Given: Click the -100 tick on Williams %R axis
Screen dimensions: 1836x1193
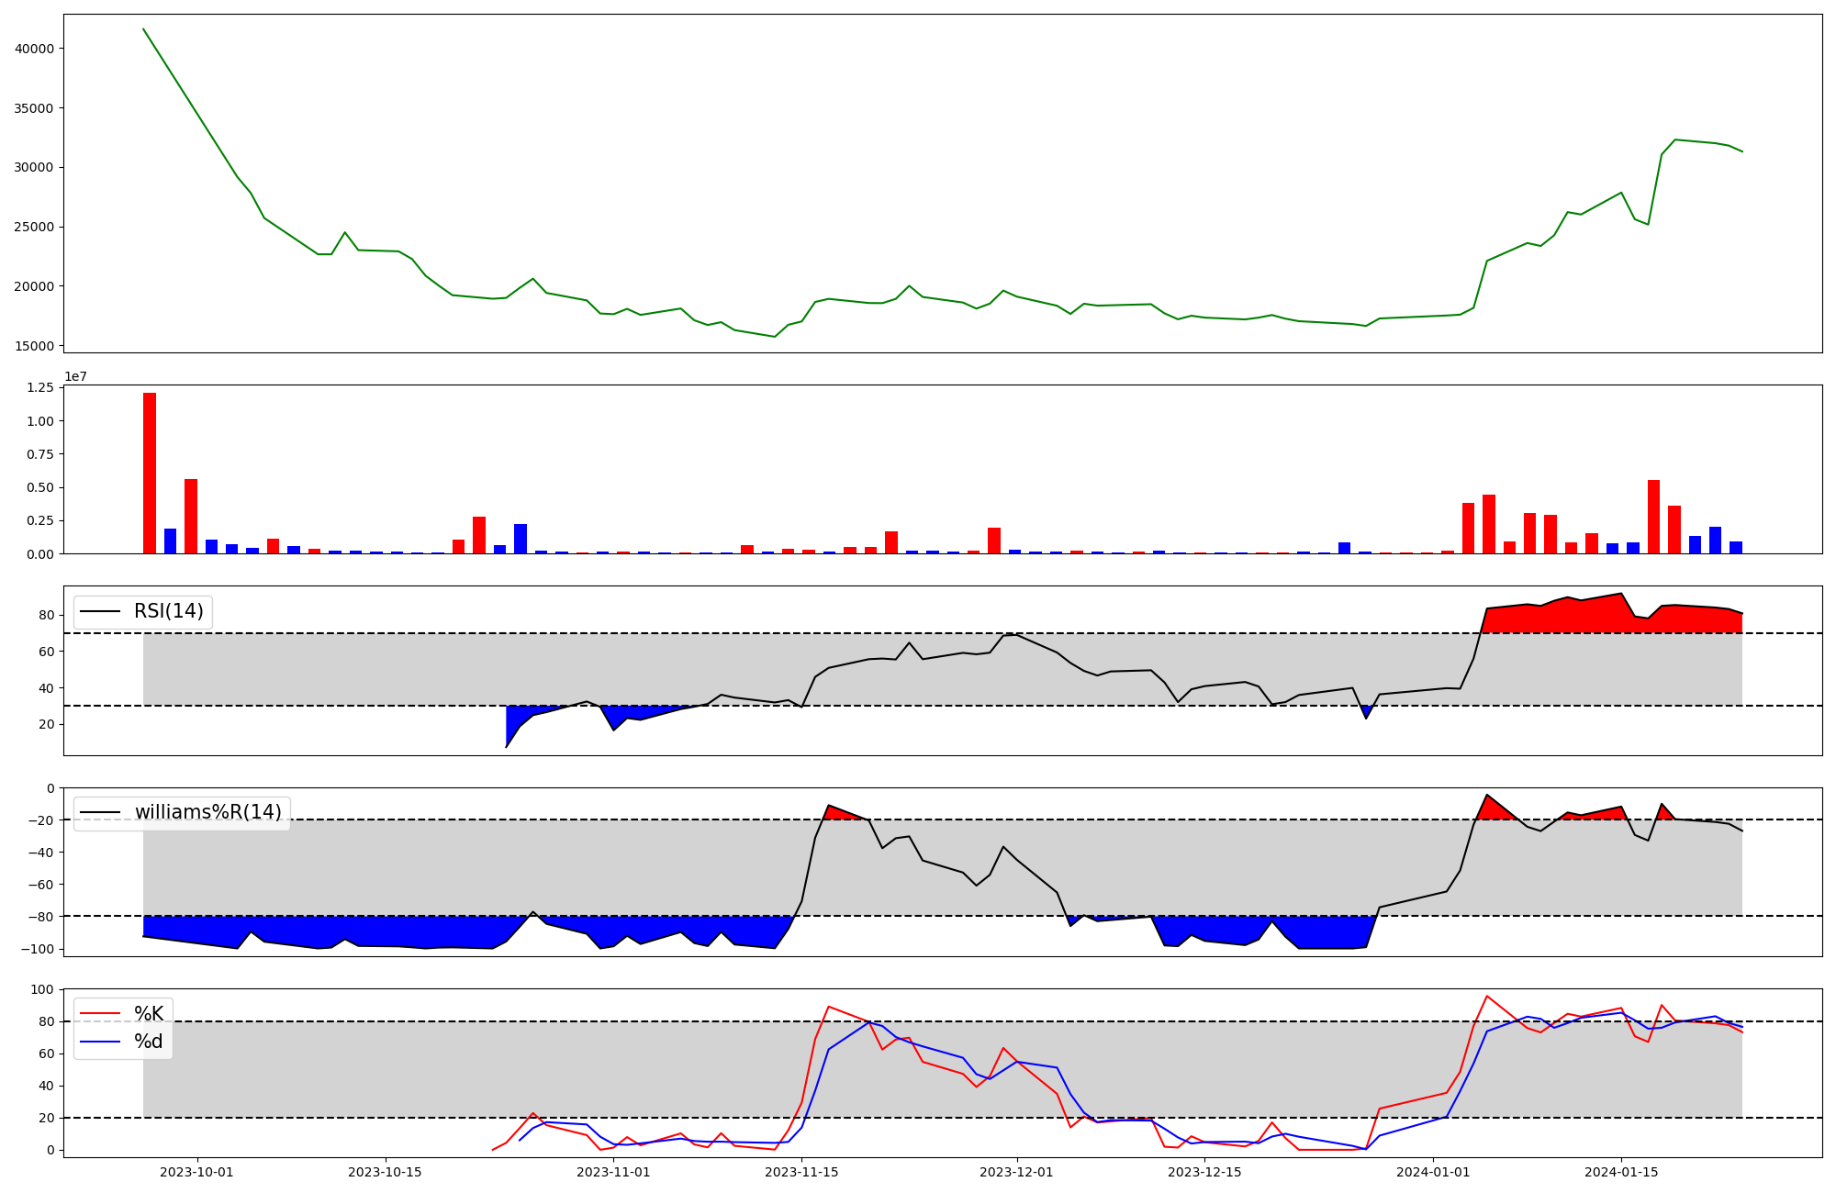Looking at the screenshot, I should (37, 949).
